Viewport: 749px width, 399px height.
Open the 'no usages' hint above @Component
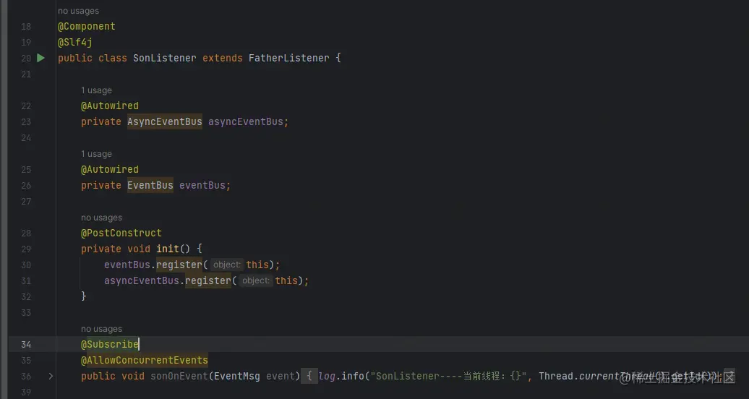[78, 11]
